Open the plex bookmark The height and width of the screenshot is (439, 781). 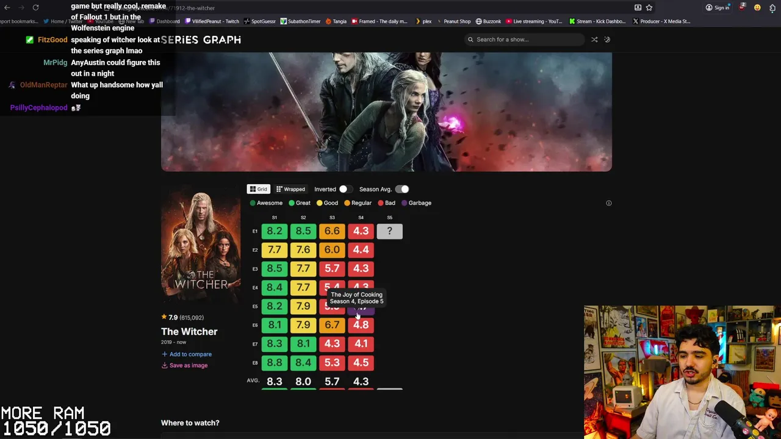click(x=423, y=21)
